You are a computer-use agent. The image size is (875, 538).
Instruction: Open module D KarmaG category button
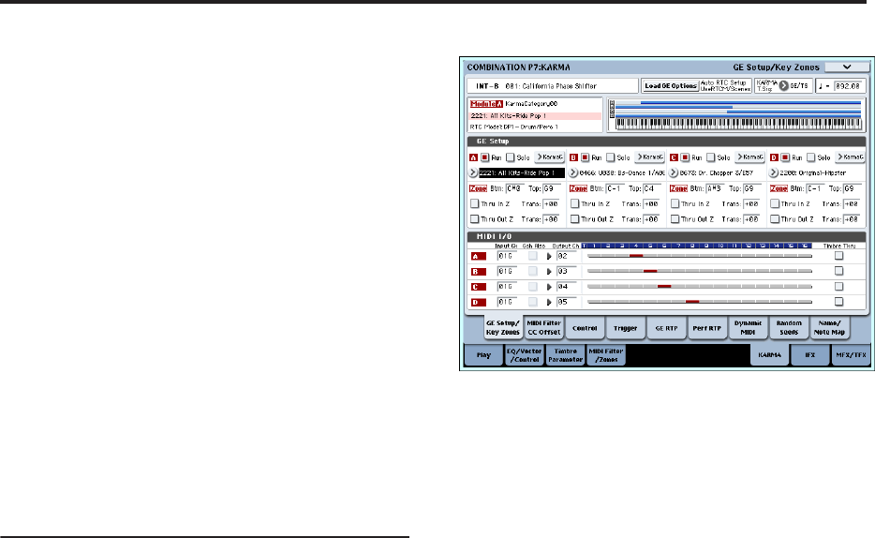tap(850, 157)
